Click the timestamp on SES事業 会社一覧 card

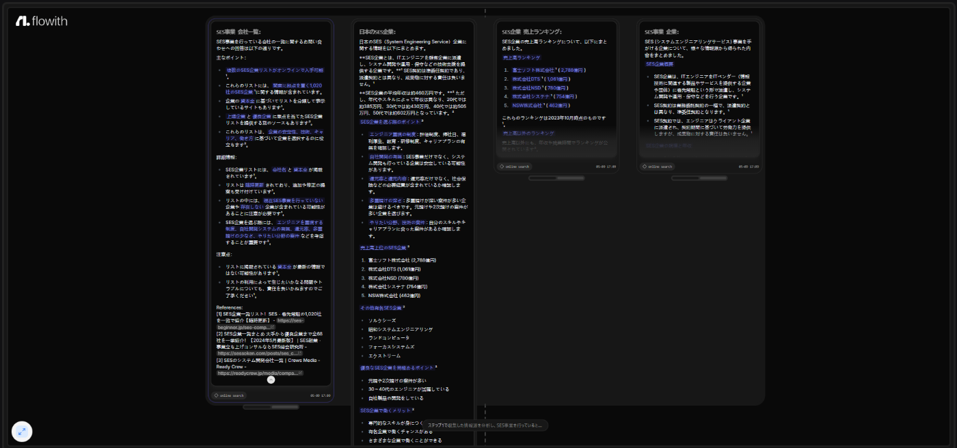click(319, 395)
